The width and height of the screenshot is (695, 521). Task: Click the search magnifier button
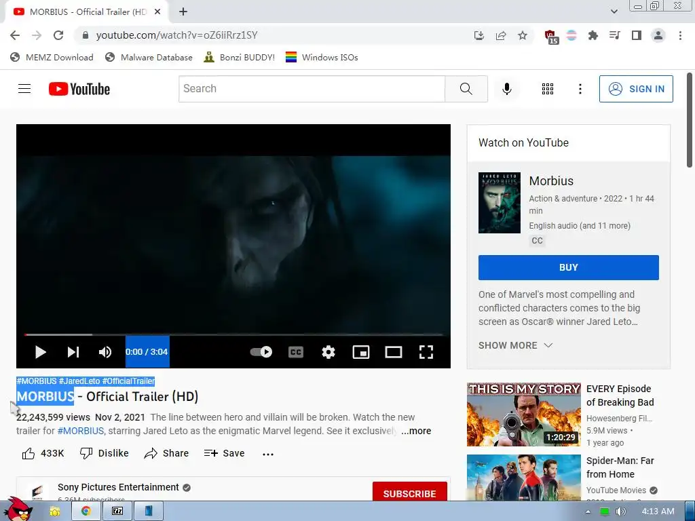coord(466,89)
